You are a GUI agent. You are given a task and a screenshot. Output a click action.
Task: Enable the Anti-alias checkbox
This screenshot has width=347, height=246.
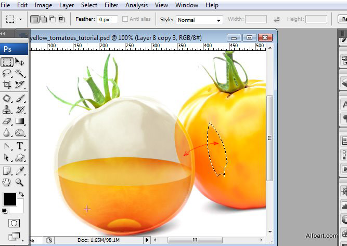click(x=125, y=19)
